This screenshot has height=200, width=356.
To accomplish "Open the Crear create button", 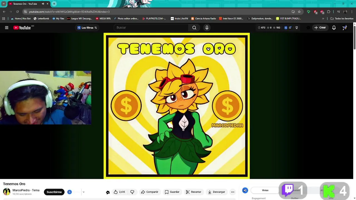I will pyautogui.click(x=320, y=27).
